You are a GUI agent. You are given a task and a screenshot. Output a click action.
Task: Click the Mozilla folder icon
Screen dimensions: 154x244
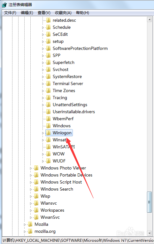click(30, 224)
